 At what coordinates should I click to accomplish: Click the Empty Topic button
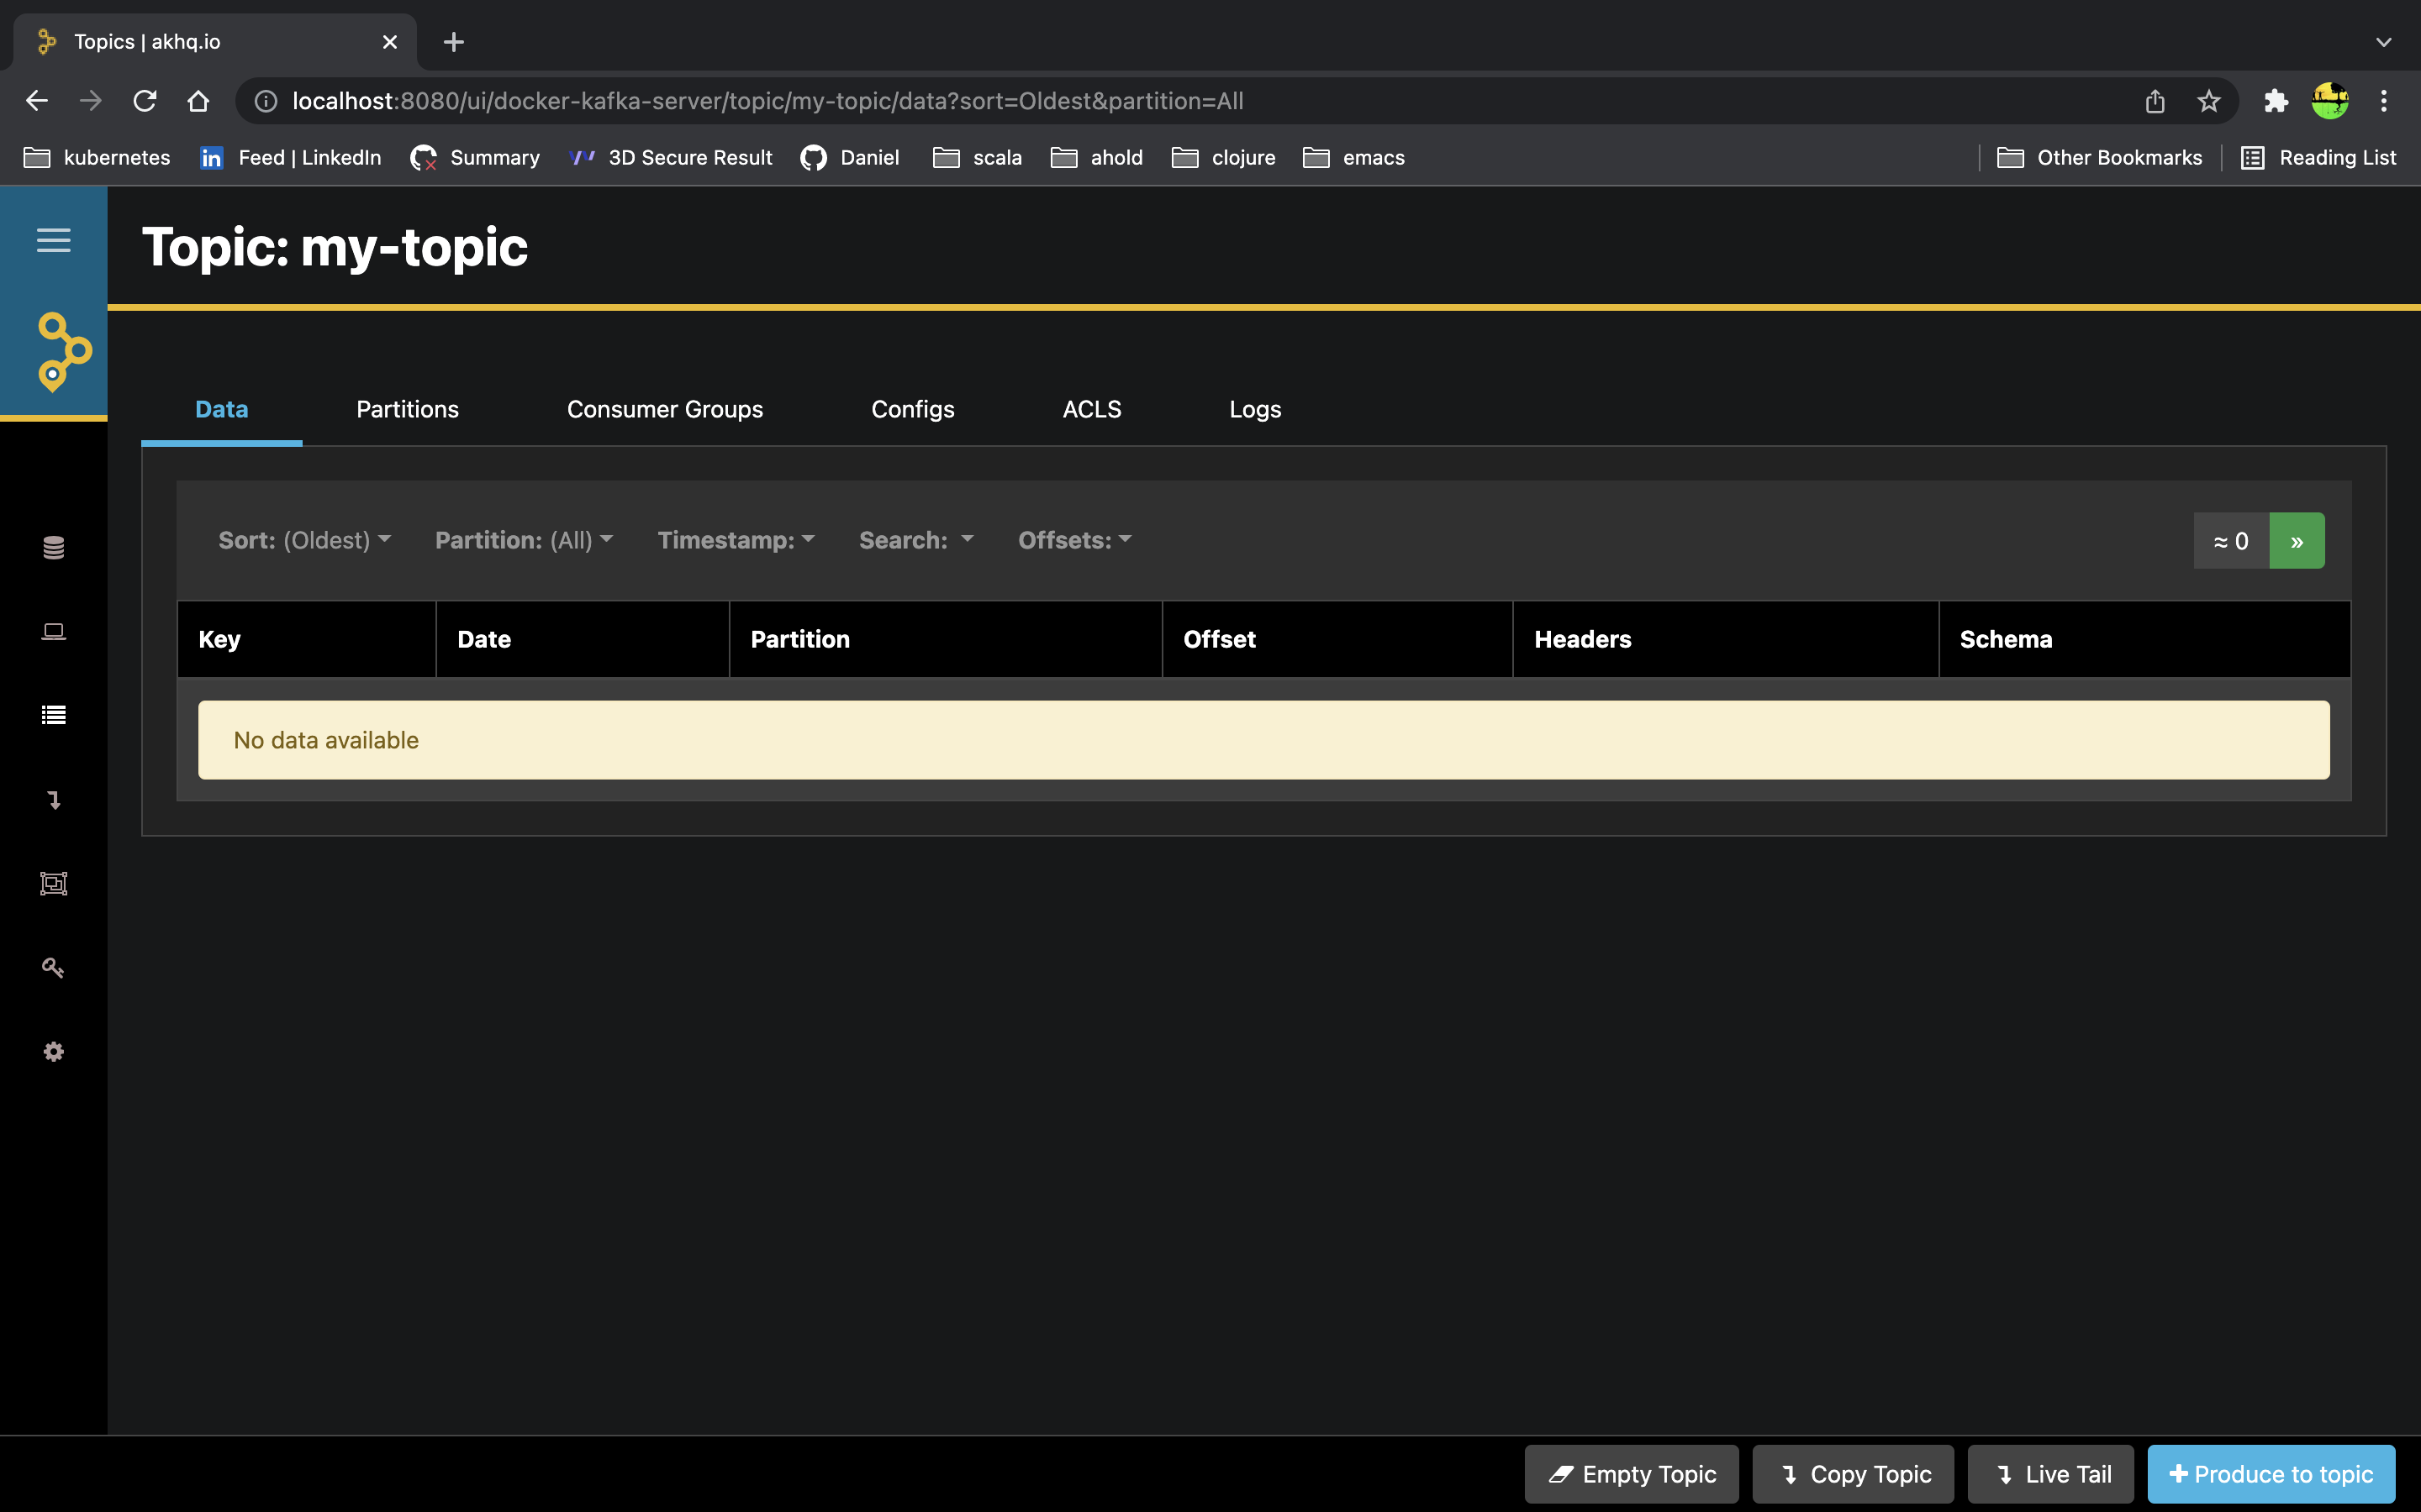pos(1632,1474)
